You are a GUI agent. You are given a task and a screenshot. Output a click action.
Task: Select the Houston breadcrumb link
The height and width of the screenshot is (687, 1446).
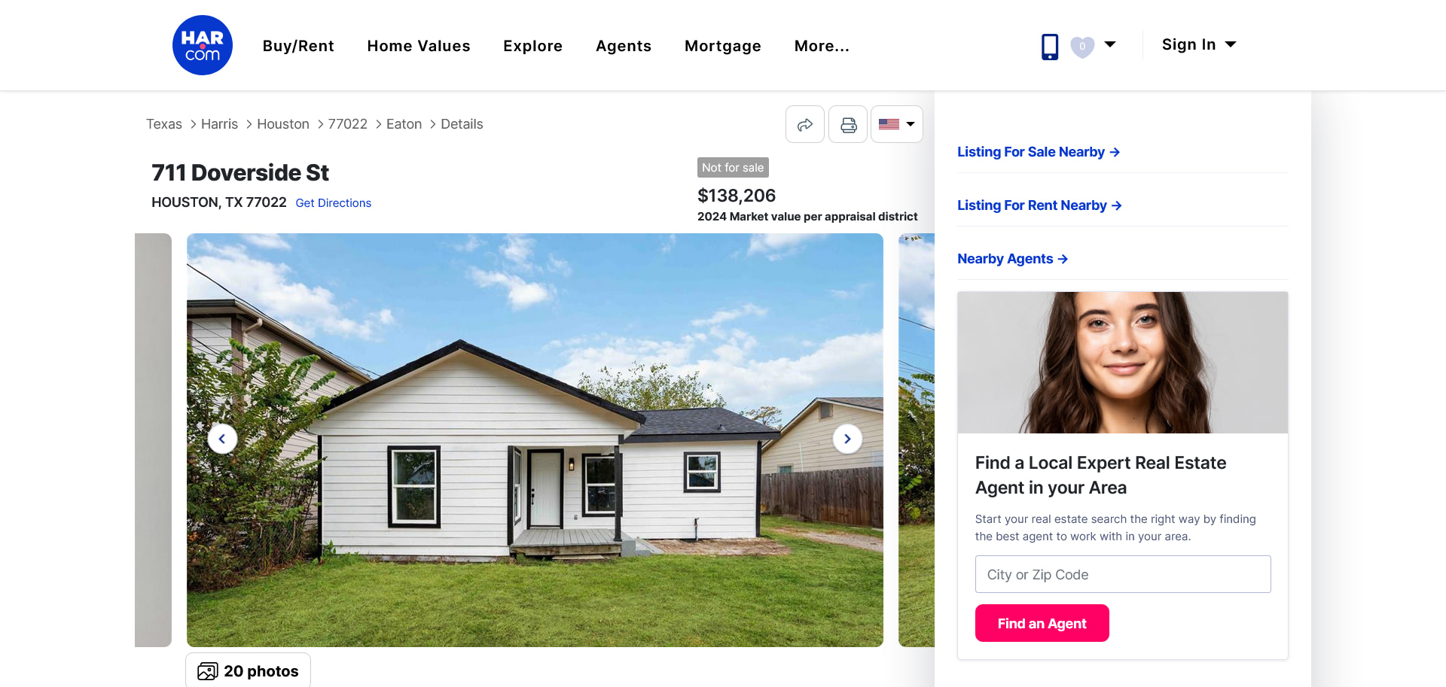pyautogui.click(x=283, y=124)
